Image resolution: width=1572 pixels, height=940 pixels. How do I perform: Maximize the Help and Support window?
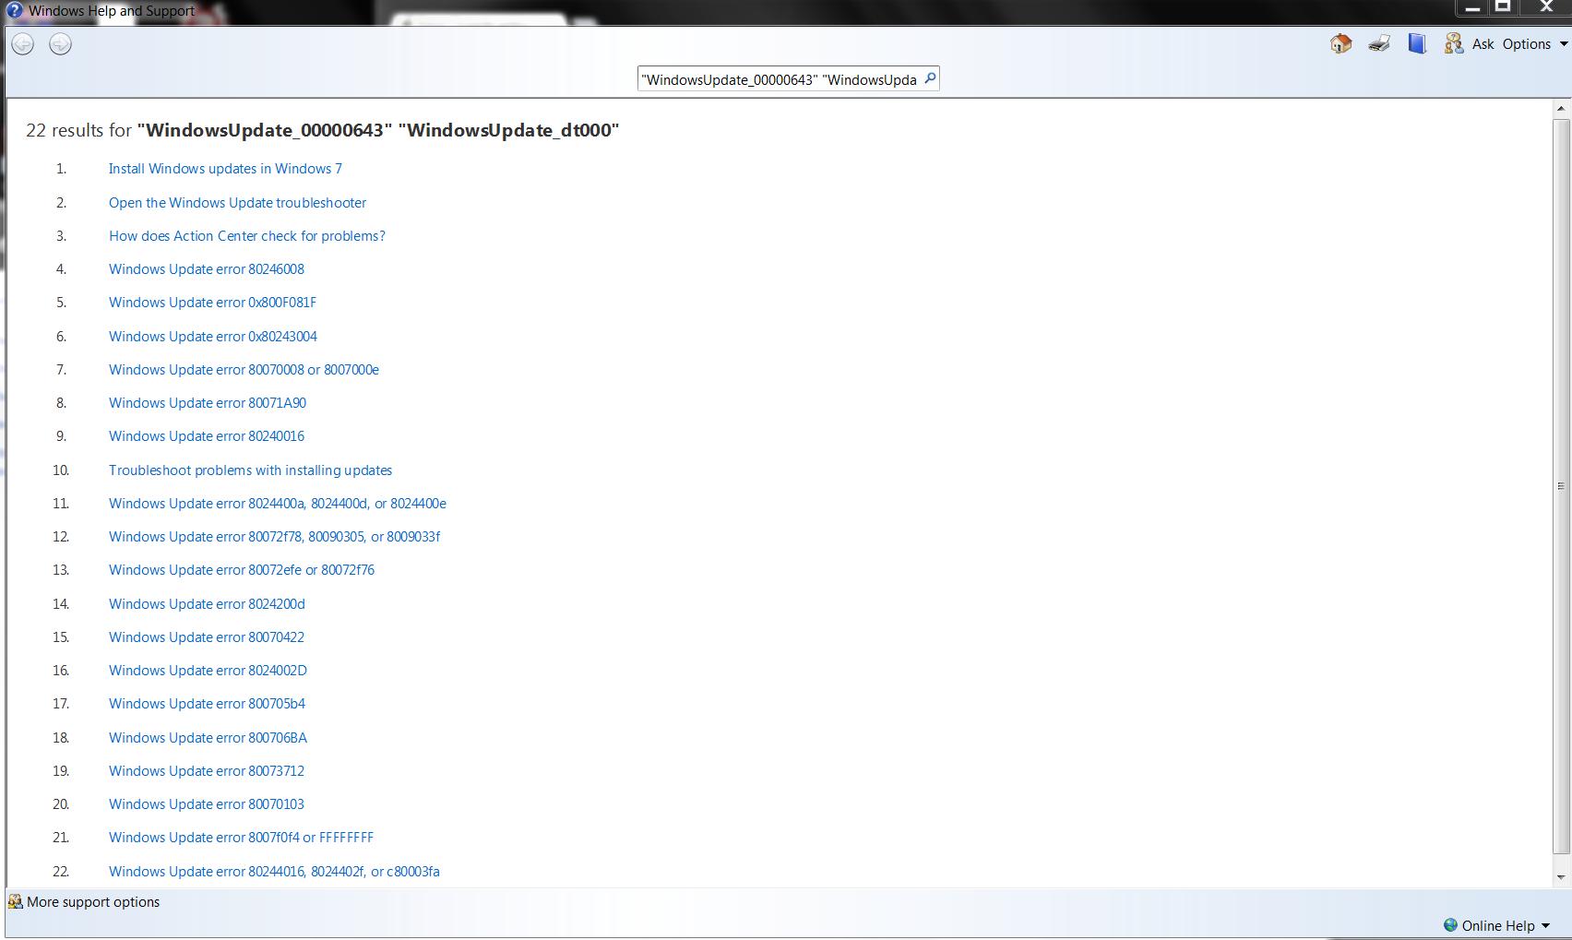(1503, 8)
